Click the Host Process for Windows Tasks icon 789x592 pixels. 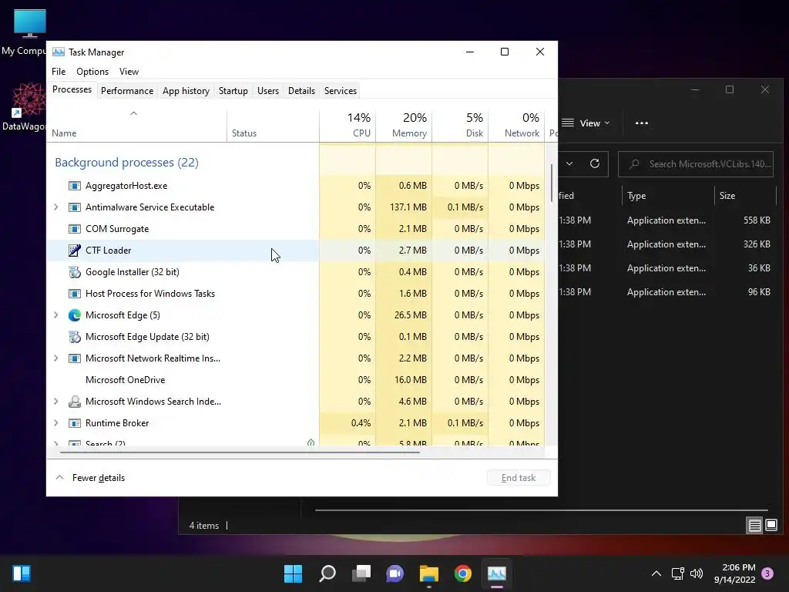(75, 294)
